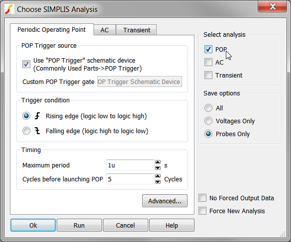Viewport: 291px width, 242px height.
Task: Uncheck the POP analysis checkbox
Action: [x=208, y=49]
